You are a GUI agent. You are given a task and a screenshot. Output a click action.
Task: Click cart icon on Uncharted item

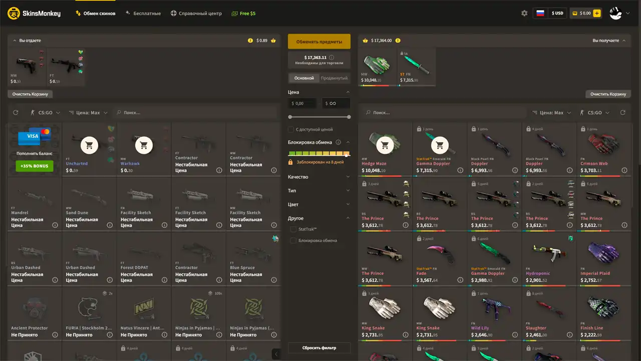[x=89, y=145]
